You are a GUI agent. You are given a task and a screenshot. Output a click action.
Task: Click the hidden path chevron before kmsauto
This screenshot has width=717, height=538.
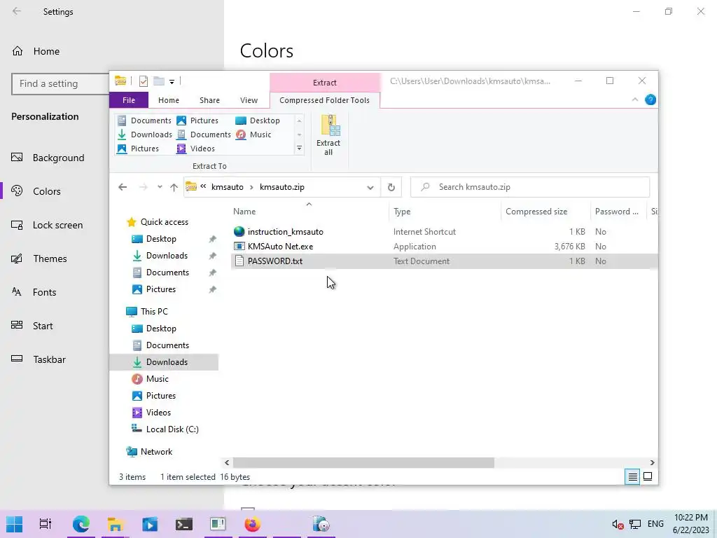coord(203,186)
